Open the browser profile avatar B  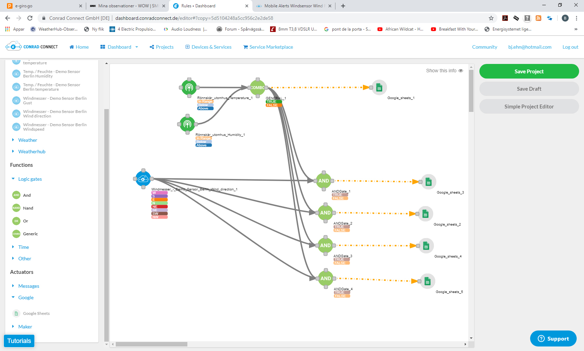(565, 18)
